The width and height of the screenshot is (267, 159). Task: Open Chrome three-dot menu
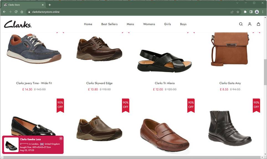(x=263, y=12)
